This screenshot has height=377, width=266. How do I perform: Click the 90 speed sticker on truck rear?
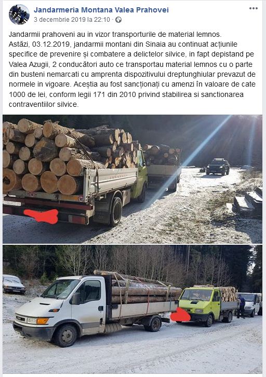(x=81, y=199)
